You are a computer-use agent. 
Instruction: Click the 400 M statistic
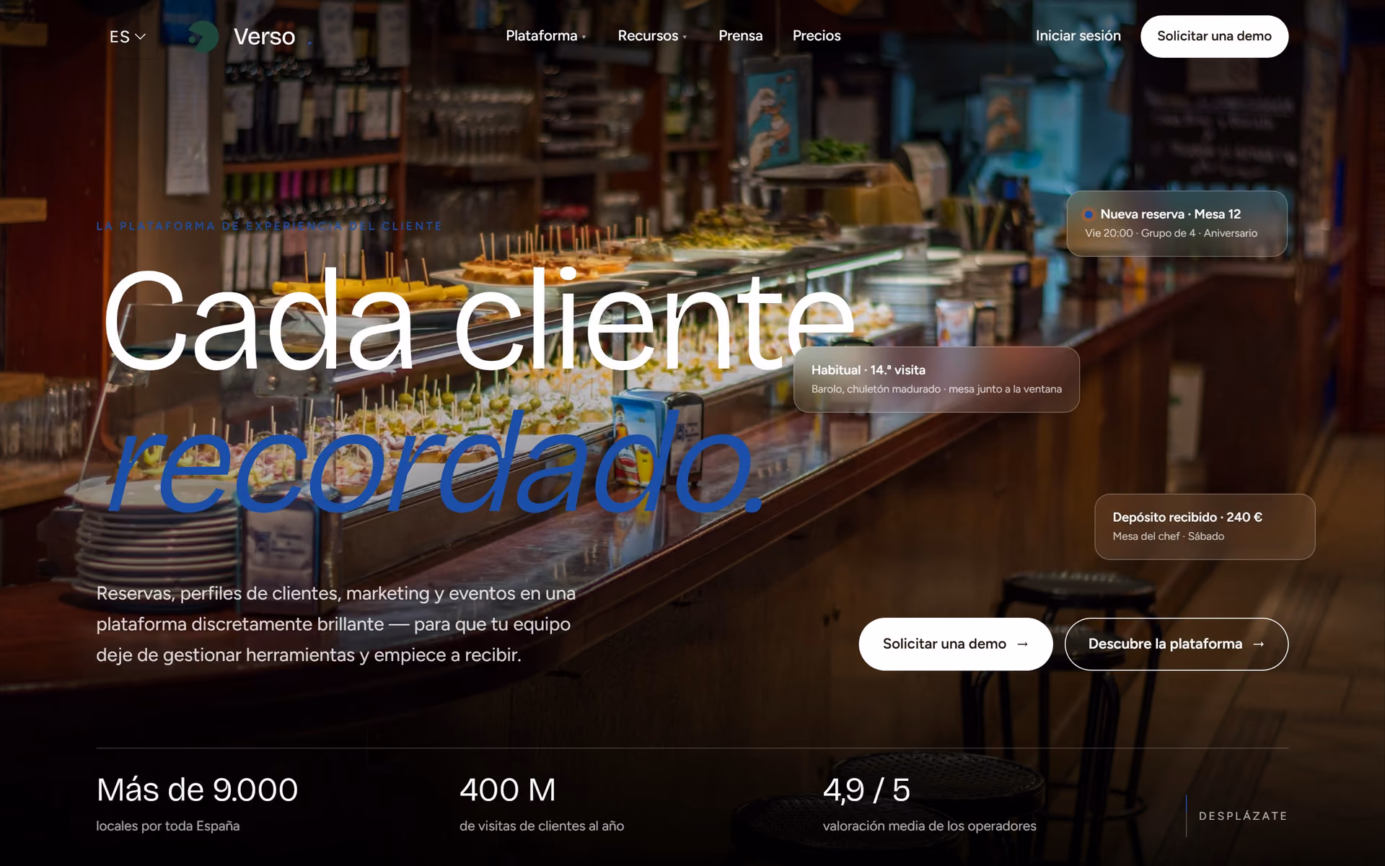[x=508, y=790]
